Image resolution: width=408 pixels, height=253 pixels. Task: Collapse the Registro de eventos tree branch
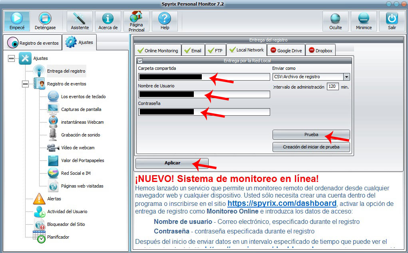[25, 84]
